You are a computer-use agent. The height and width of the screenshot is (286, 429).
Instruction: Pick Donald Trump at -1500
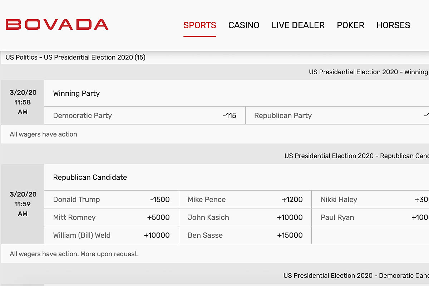click(112, 199)
